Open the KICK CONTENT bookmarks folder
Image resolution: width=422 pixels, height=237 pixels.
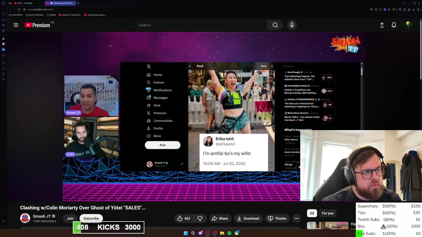(x=35, y=15)
